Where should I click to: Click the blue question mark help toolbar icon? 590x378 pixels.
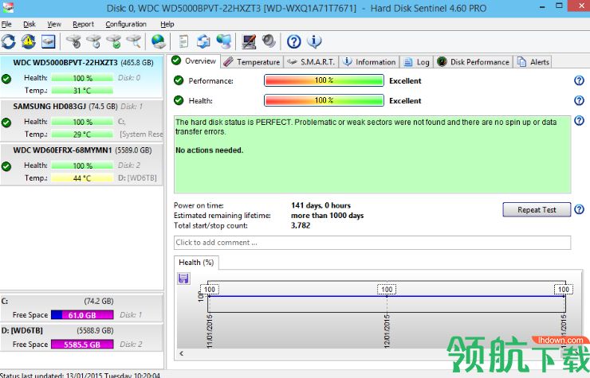click(x=294, y=41)
